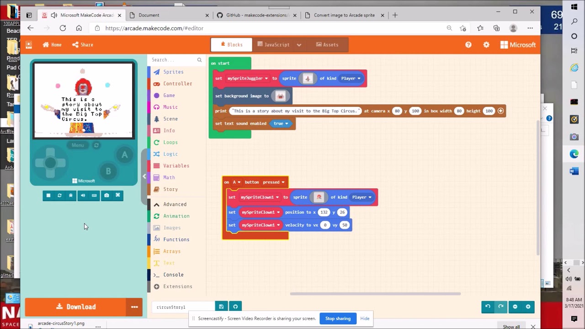Open the Info block category

169,131
